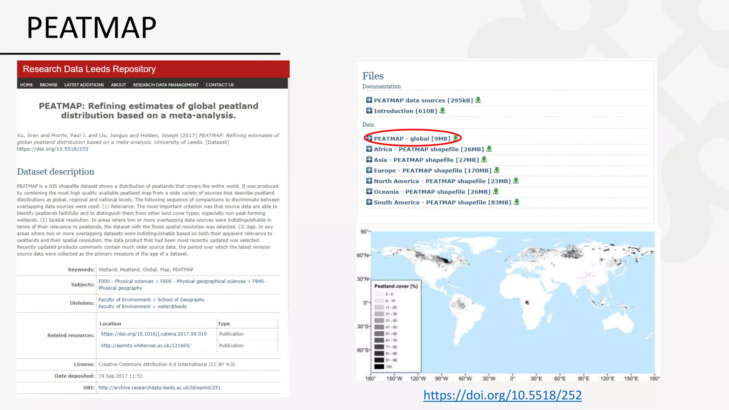Viewport: 729px width, 410px height.
Task: Open Faculty of Environment School of Geography link
Action: pos(152,300)
